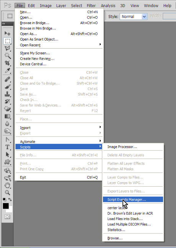Expand the Import submenu
Image resolution: width=176 pixels, height=248 pixels.
[x=59, y=128]
